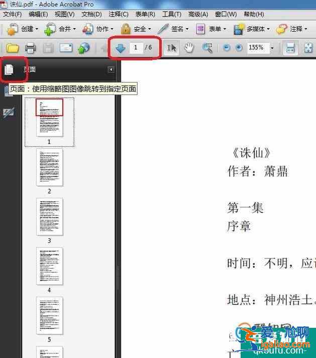Open the 高级(A) menu
Viewport: 316px width, 358px height.
click(198, 15)
